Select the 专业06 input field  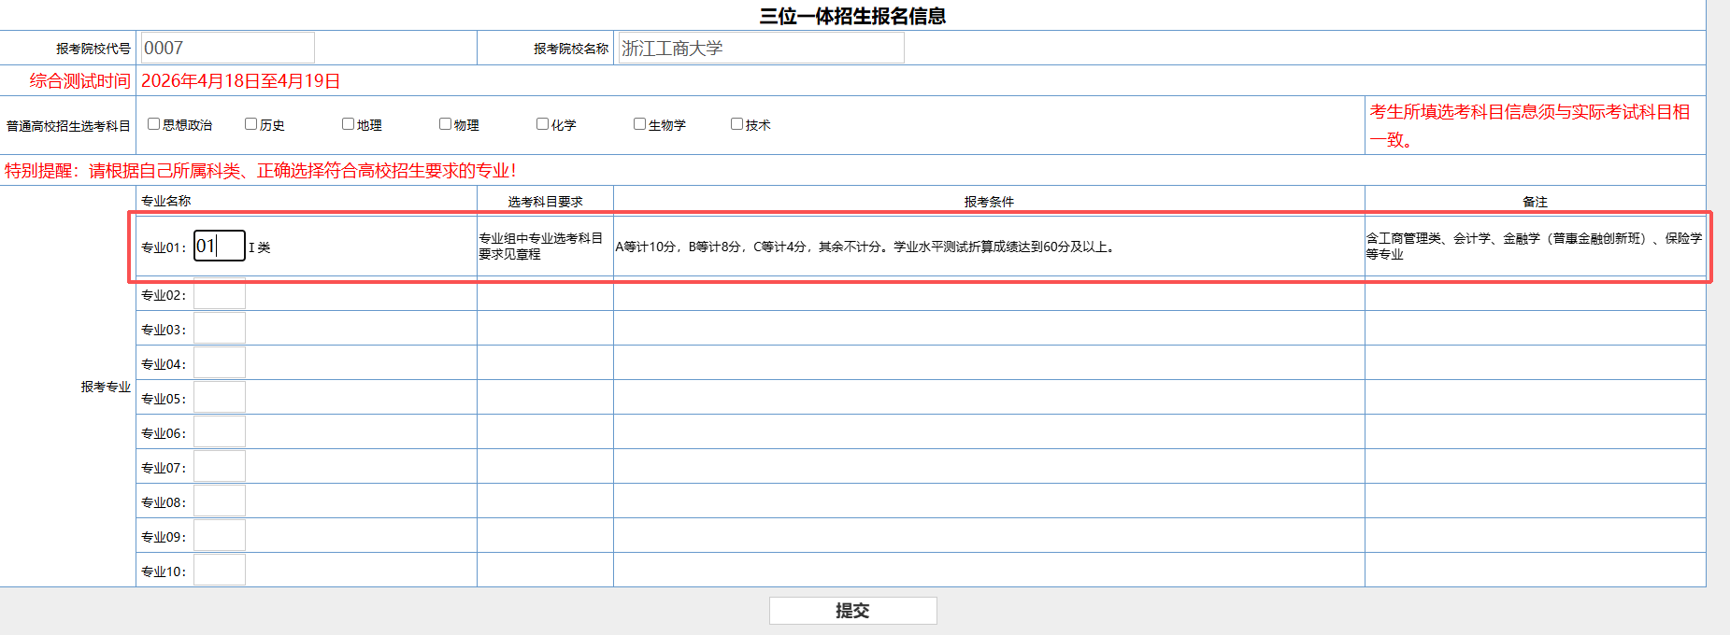pyautogui.click(x=220, y=432)
